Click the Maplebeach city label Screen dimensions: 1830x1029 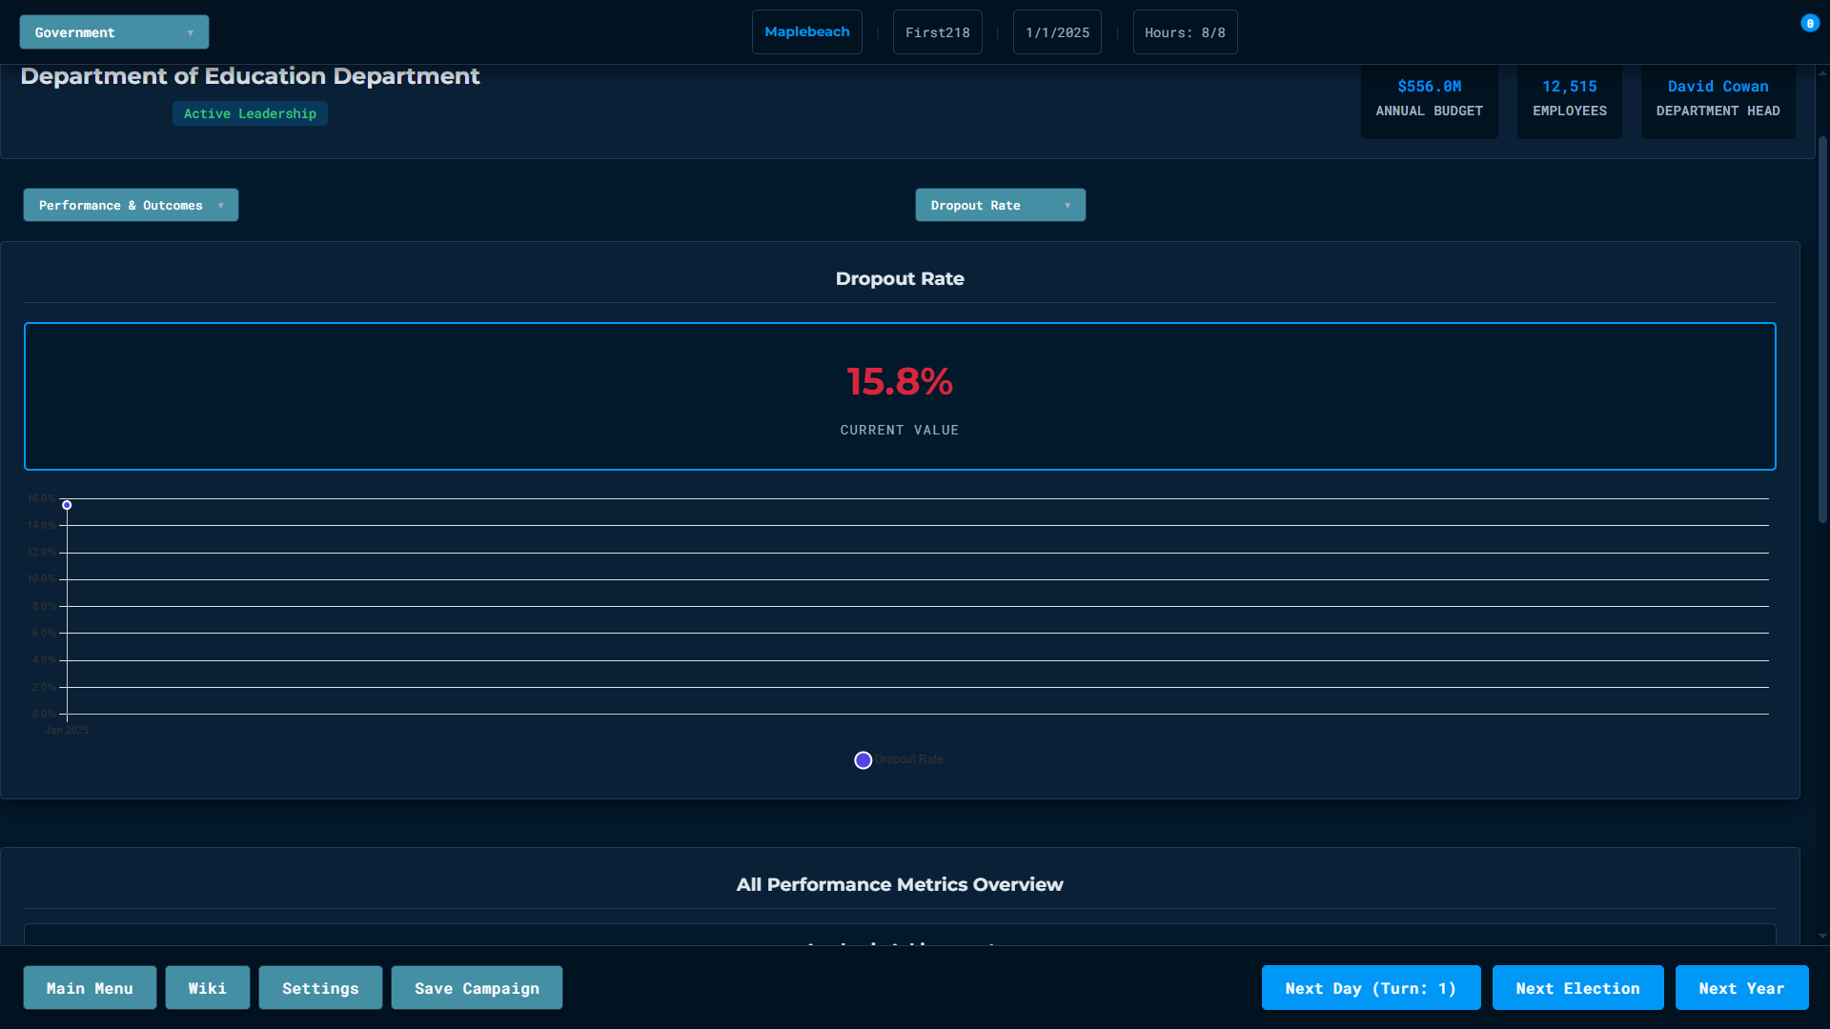tap(806, 32)
